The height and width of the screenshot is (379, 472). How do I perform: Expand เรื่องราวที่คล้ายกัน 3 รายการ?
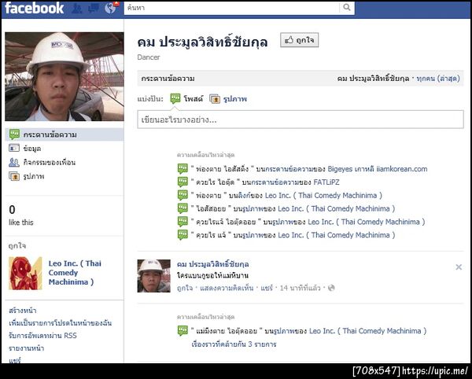(234, 344)
